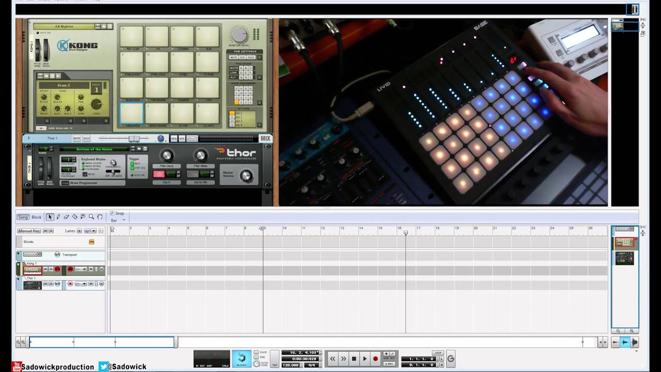Viewport: 661px width, 372px height.
Task: Select the Razor tool
Action: click(75, 217)
